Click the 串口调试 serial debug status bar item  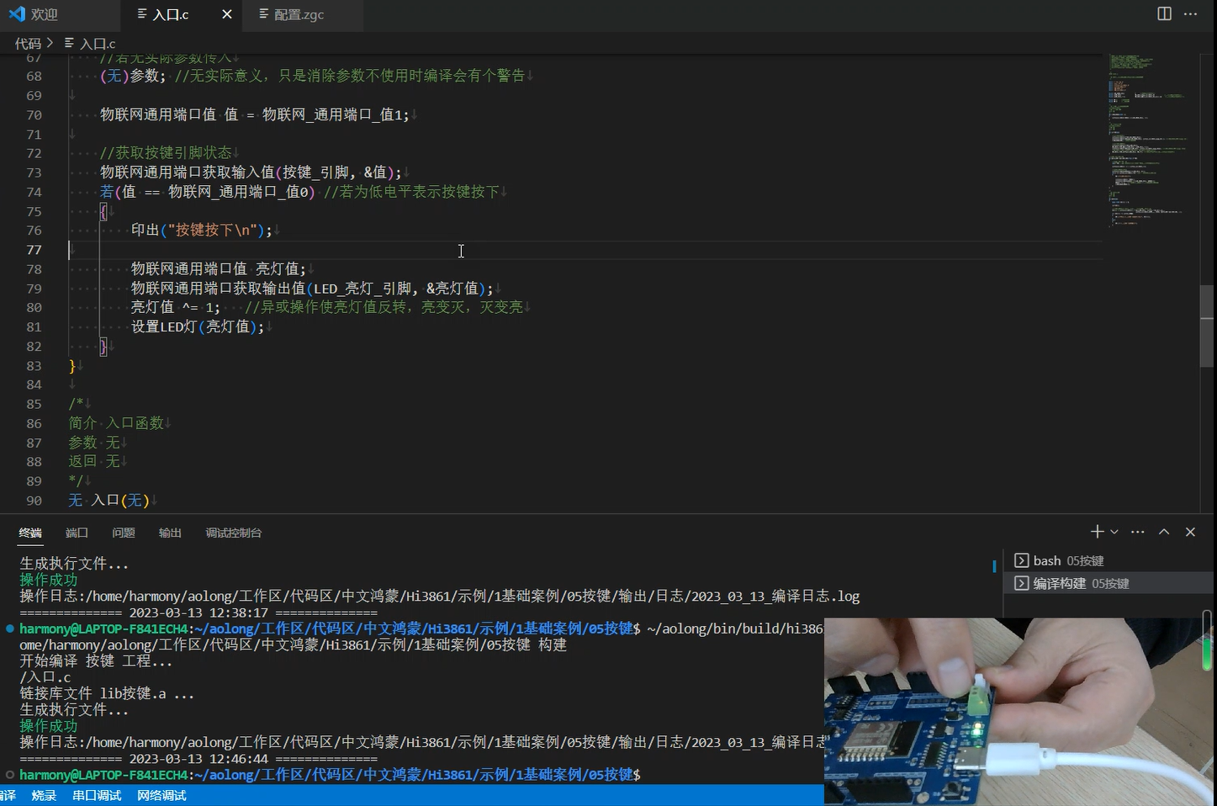coord(96,795)
